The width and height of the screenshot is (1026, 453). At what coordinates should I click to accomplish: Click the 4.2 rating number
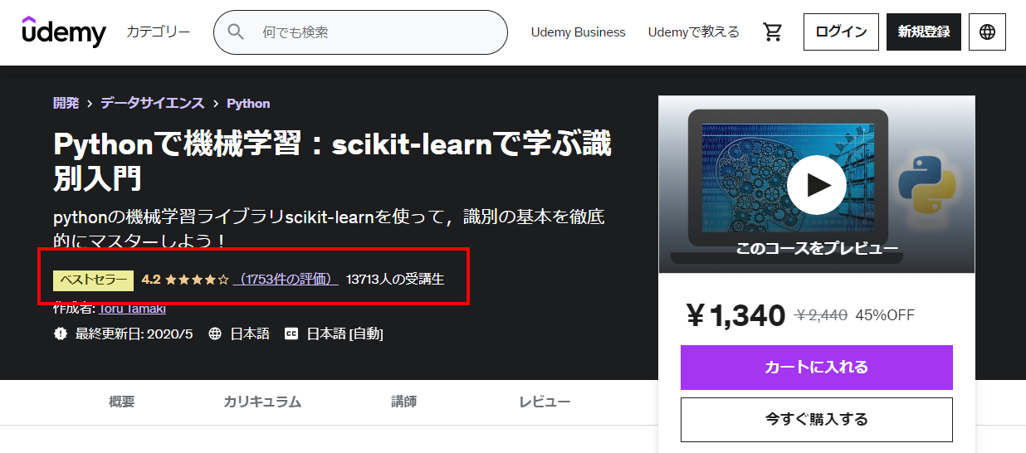(x=151, y=280)
